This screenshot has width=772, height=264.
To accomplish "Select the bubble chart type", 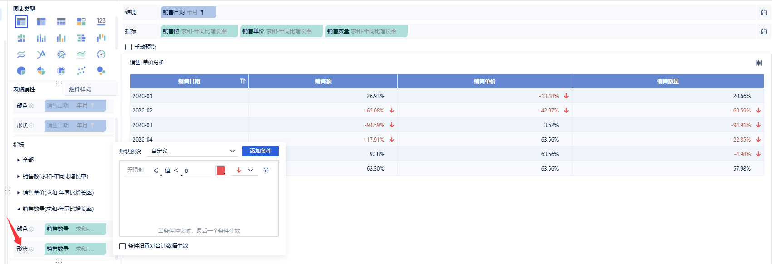I will coord(101,71).
